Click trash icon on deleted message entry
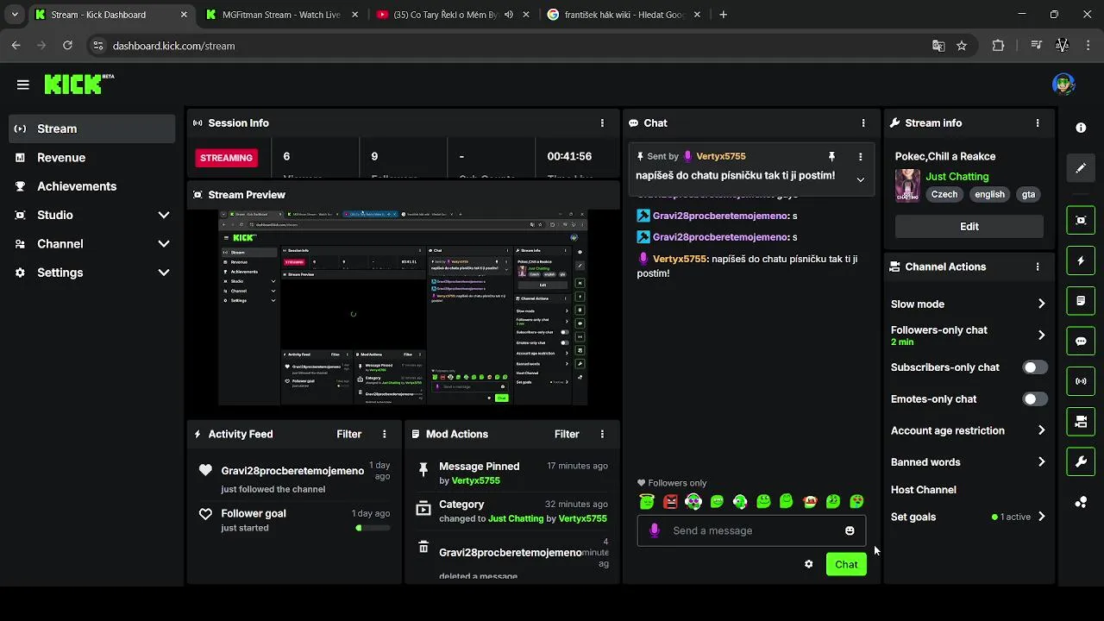Image resolution: width=1104 pixels, height=621 pixels. click(423, 548)
